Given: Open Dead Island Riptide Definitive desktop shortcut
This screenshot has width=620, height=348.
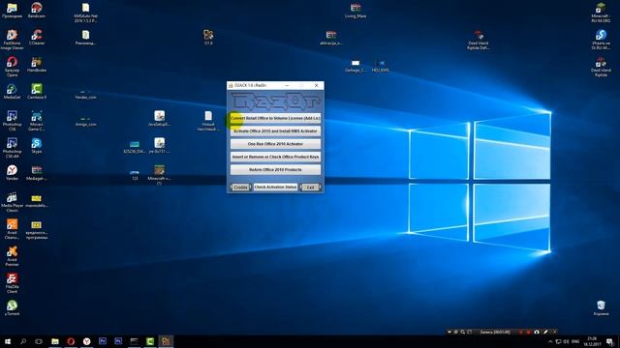Looking at the screenshot, I should (x=478, y=40).
